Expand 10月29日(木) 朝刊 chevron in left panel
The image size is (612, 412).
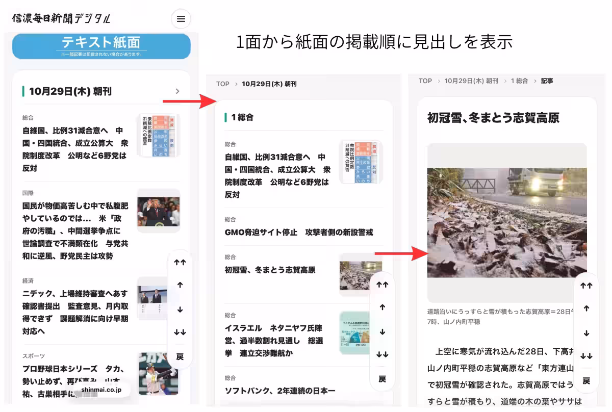[177, 91]
